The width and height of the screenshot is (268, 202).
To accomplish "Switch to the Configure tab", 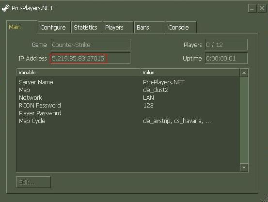I will coord(54,27).
